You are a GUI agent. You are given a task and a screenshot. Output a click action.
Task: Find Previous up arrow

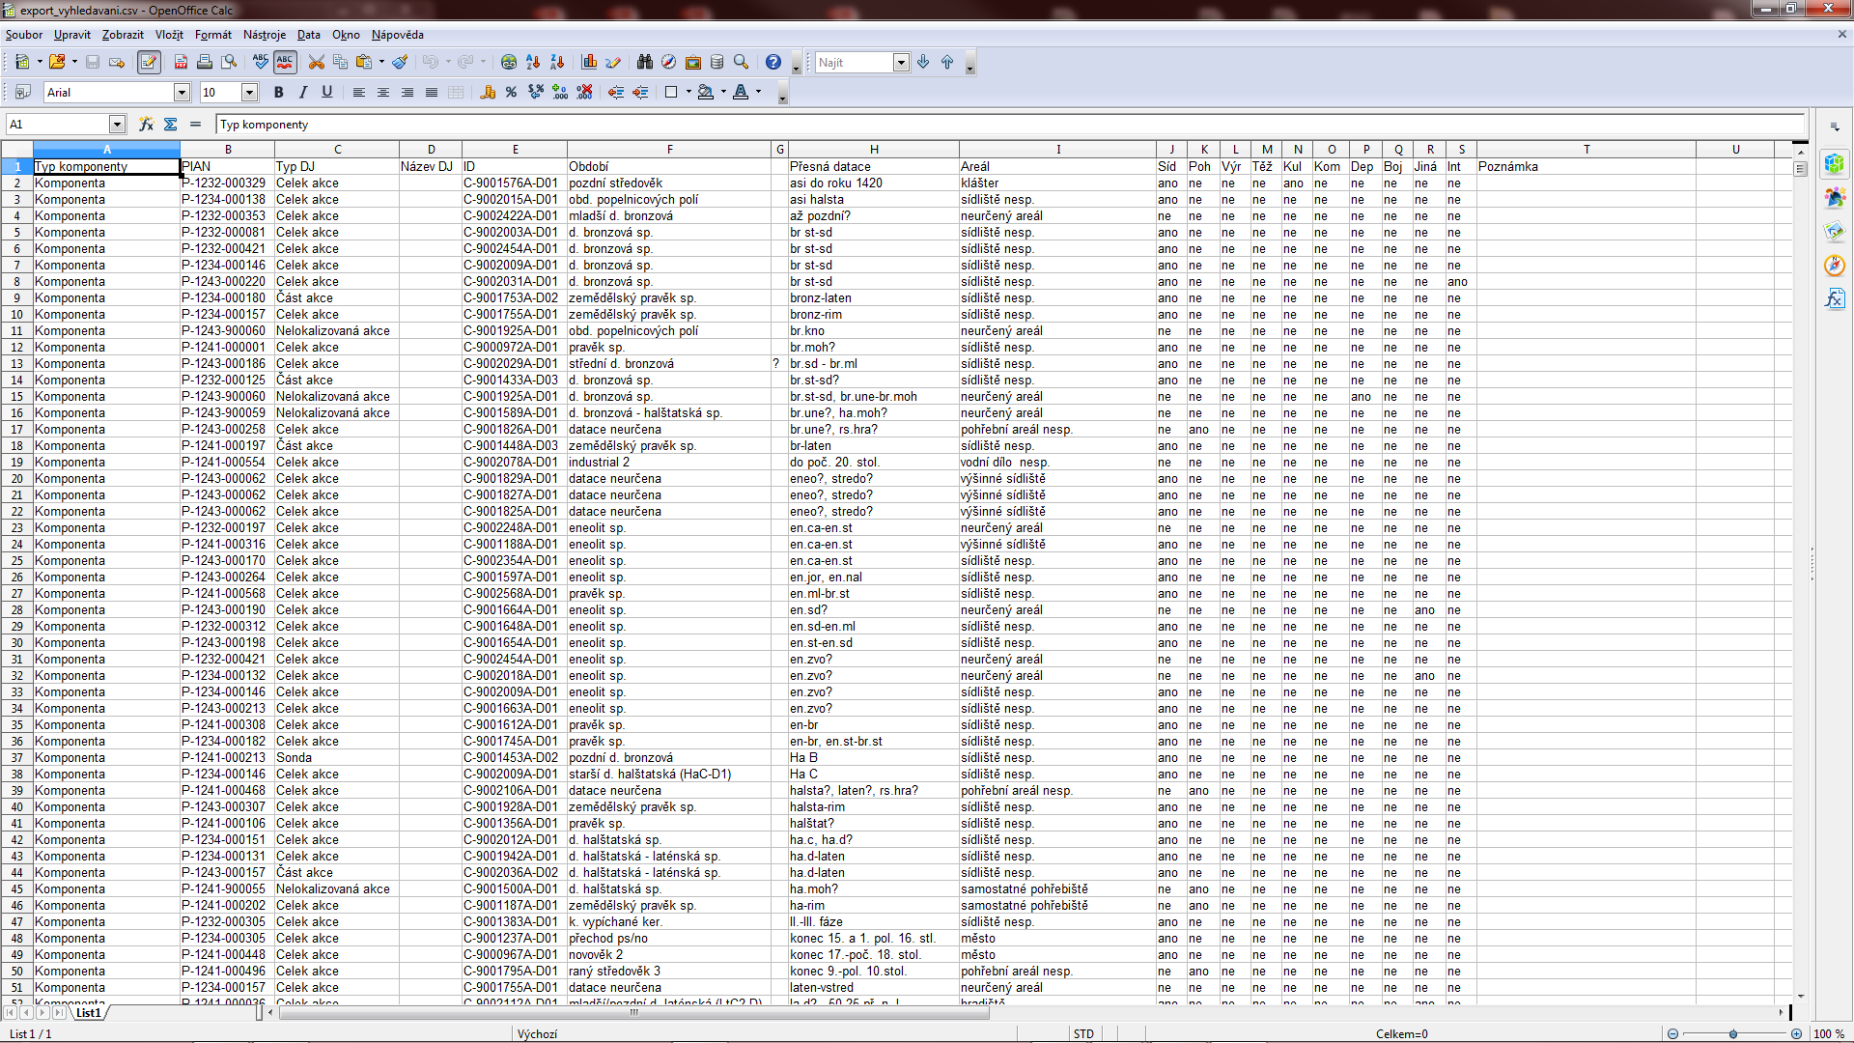tap(947, 62)
